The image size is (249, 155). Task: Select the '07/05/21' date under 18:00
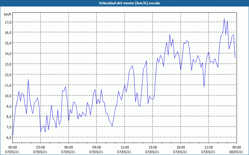click(180, 152)
